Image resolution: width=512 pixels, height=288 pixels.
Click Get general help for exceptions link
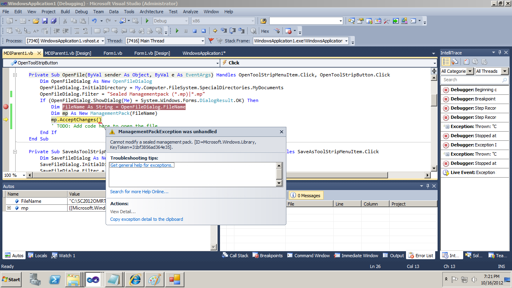(x=142, y=165)
